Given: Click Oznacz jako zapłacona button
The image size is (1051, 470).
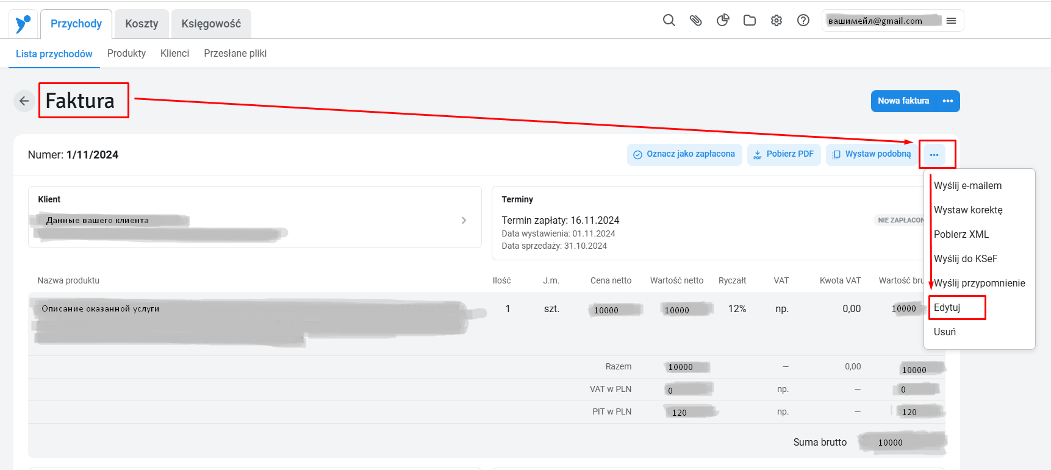Looking at the screenshot, I should coord(684,154).
